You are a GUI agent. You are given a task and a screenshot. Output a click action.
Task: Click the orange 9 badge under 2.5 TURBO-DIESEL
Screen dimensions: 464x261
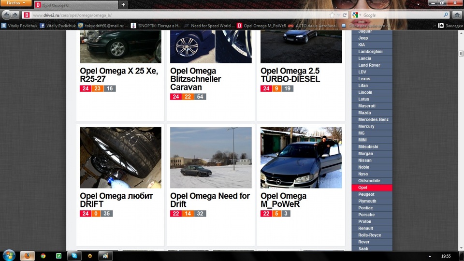tap(276, 88)
